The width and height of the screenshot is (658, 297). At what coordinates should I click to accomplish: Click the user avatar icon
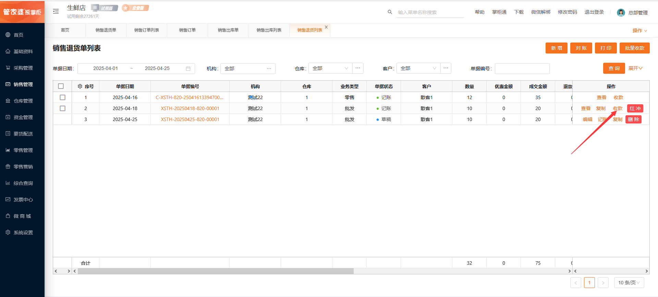[621, 13]
